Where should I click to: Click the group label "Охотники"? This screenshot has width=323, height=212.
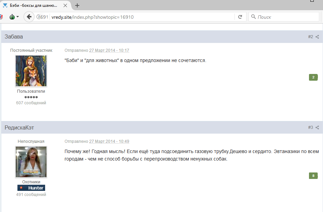pos(31,182)
